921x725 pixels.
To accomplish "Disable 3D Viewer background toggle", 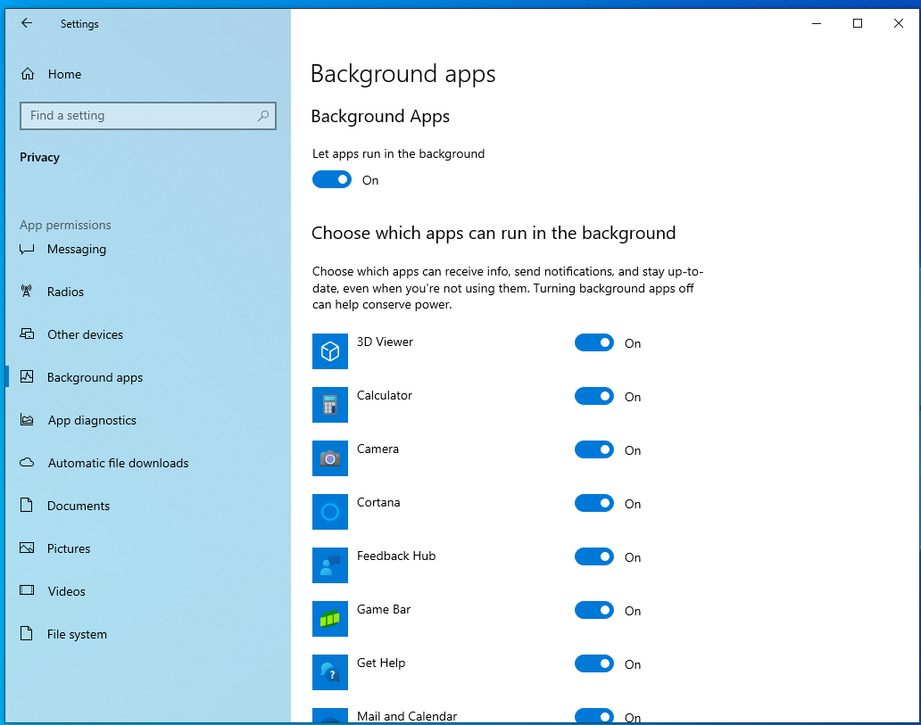I will pyautogui.click(x=594, y=342).
